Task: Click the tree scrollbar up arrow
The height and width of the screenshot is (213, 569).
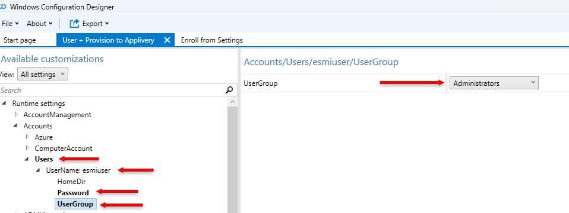Action: point(233,102)
